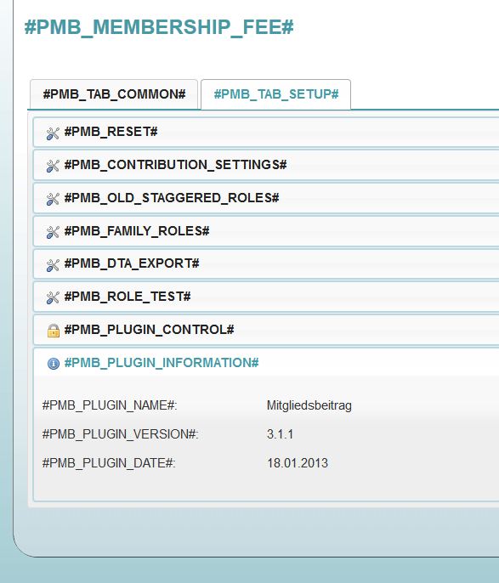This screenshot has width=499, height=583.
Task: Expand the #PMB_CONTRIBUTION_SETTINGS# accordion panel
Action: pyautogui.click(x=266, y=165)
